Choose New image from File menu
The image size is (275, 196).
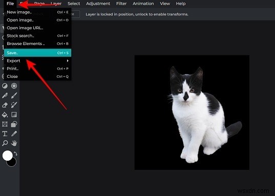(37, 12)
